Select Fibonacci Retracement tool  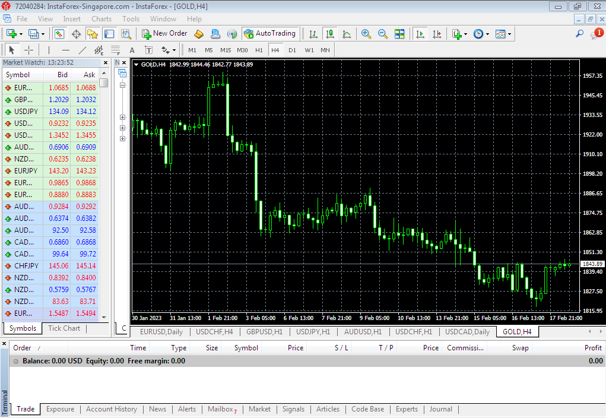coord(116,50)
